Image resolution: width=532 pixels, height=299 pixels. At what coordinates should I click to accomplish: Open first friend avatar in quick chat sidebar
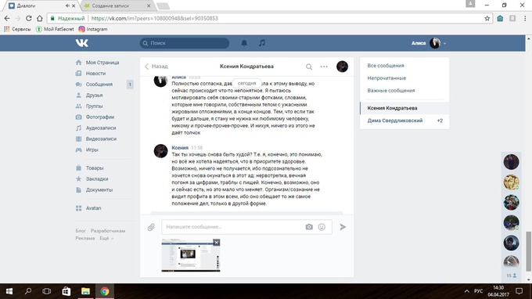pyautogui.click(x=511, y=162)
